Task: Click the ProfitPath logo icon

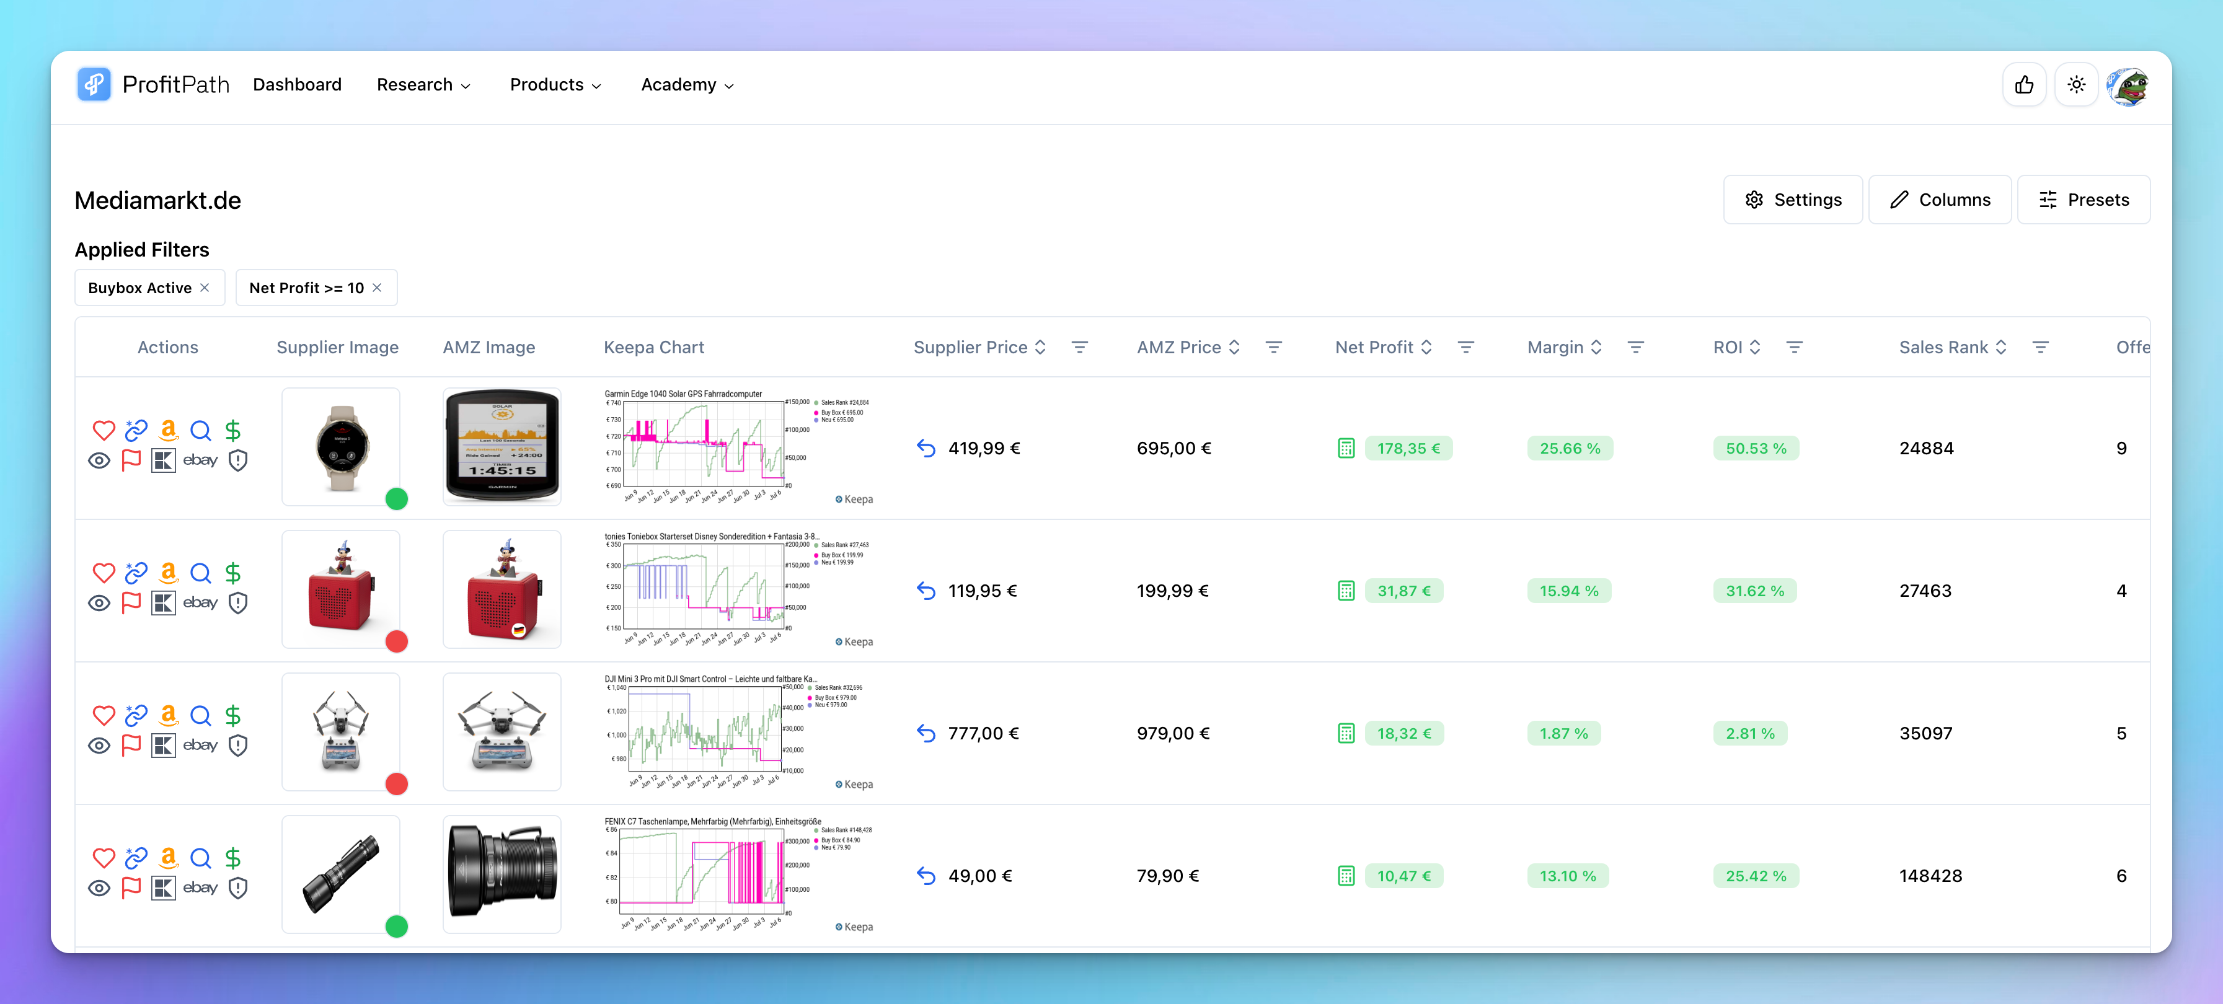Action: [x=93, y=84]
